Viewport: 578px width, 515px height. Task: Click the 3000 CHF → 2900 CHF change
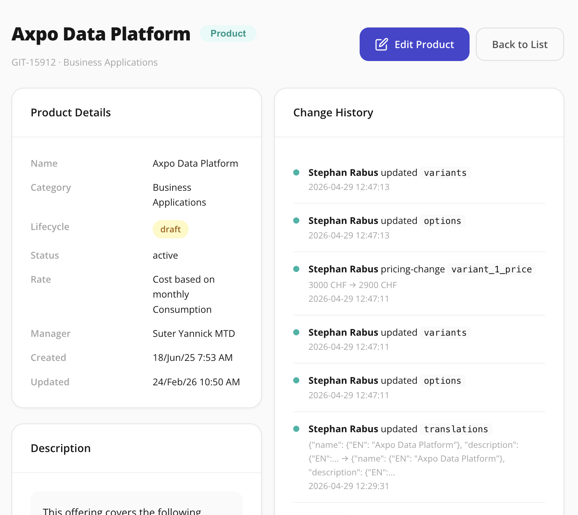(x=352, y=285)
